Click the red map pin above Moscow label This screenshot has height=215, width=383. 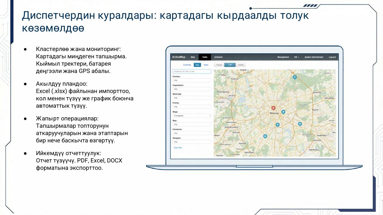pyautogui.click(x=273, y=109)
